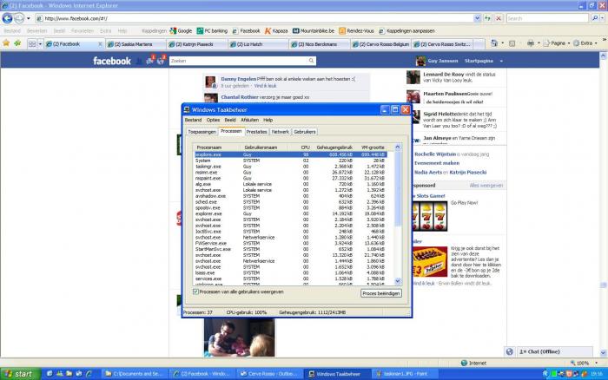Viewport: 608px width, 380px height.
Task: Click the process list vertical scrollbar
Action: [x=399, y=217]
